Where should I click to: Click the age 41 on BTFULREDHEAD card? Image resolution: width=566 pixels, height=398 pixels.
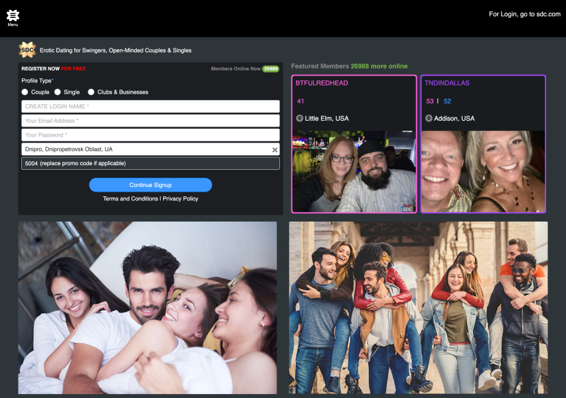click(301, 101)
